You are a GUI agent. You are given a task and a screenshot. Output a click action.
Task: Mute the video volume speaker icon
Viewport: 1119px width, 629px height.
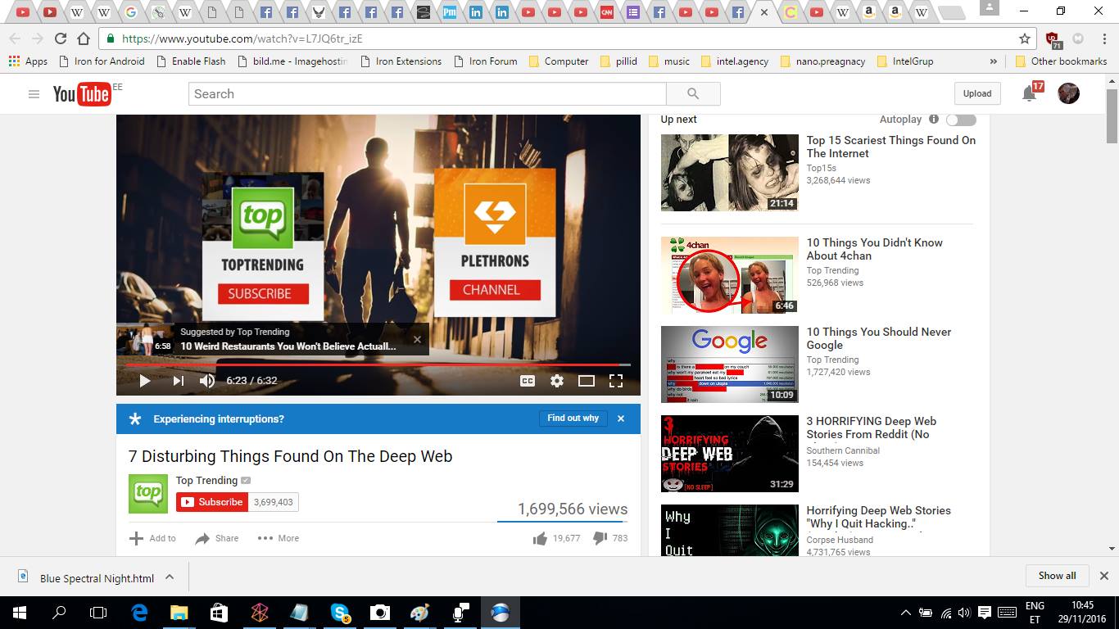(207, 381)
